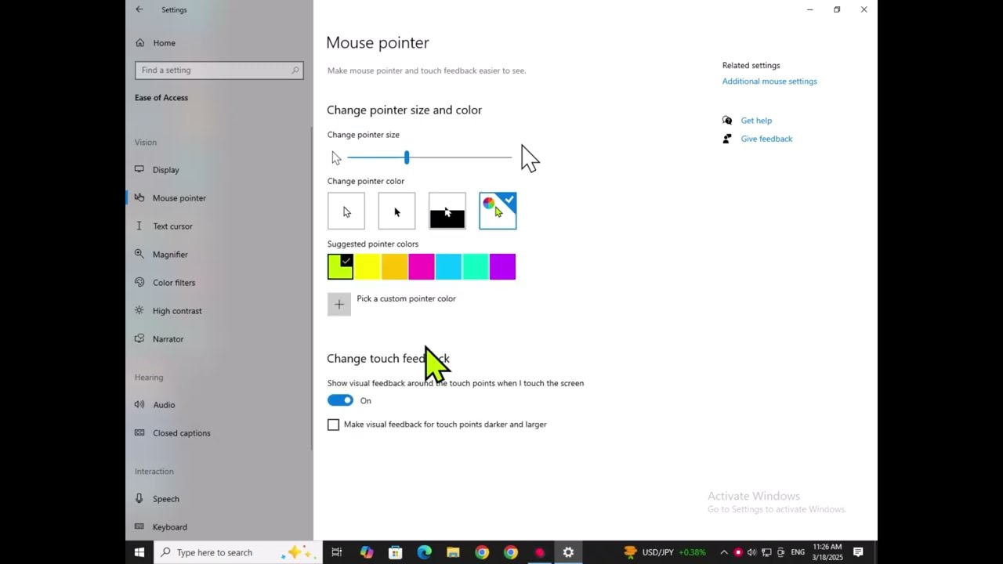Select the orange-gold pointer color swatch
The image size is (1003, 564).
394,267
